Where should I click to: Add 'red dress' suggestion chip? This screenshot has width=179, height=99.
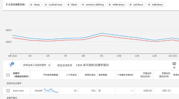137,5
